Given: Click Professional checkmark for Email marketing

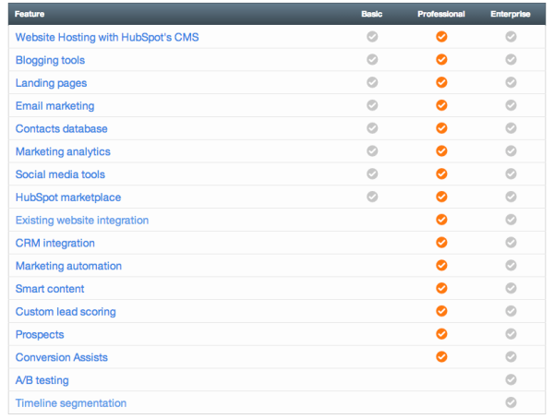Looking at the screenshot, I should coord(441,105).
